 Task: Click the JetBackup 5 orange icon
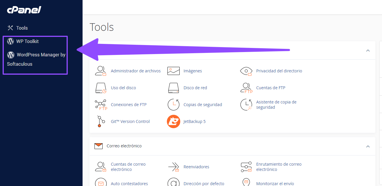173,121
